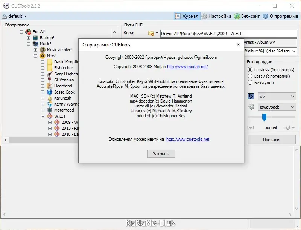Viewport: 301px width, 230px height.
Task: Select the Heartland tree item
Action: [63, 86]
